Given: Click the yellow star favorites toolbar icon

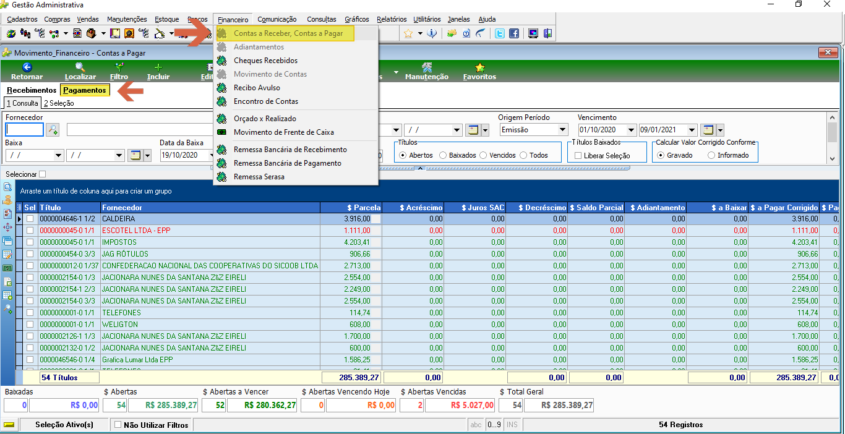Looking at the screenshot, I should click(x=408, y=33).
